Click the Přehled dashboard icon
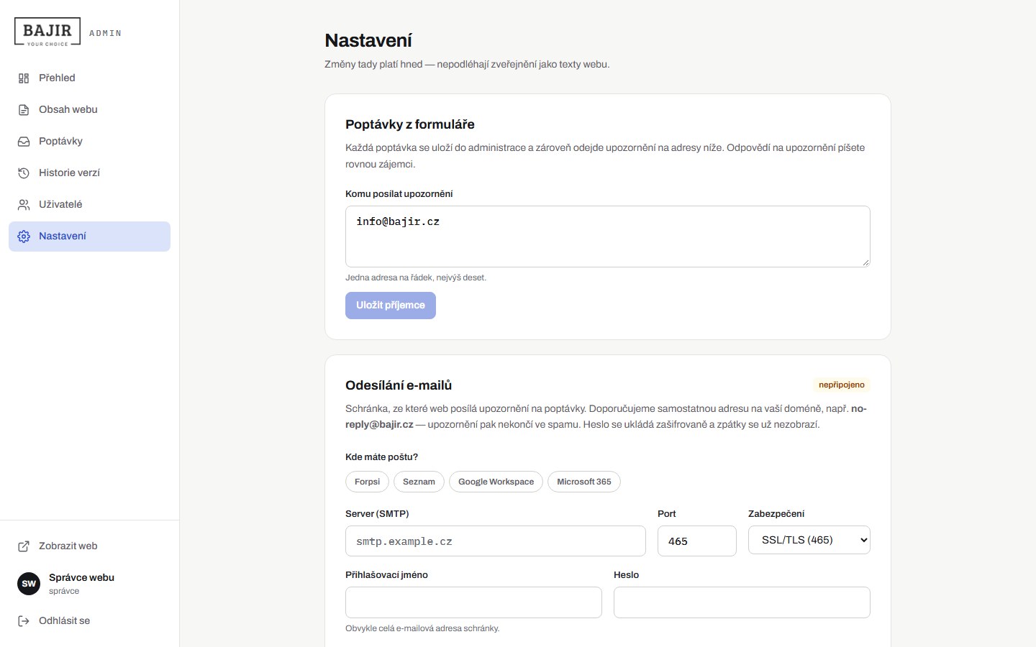Screen dimensions: 1036x647 pyautogui.click(x=24, y=78)
